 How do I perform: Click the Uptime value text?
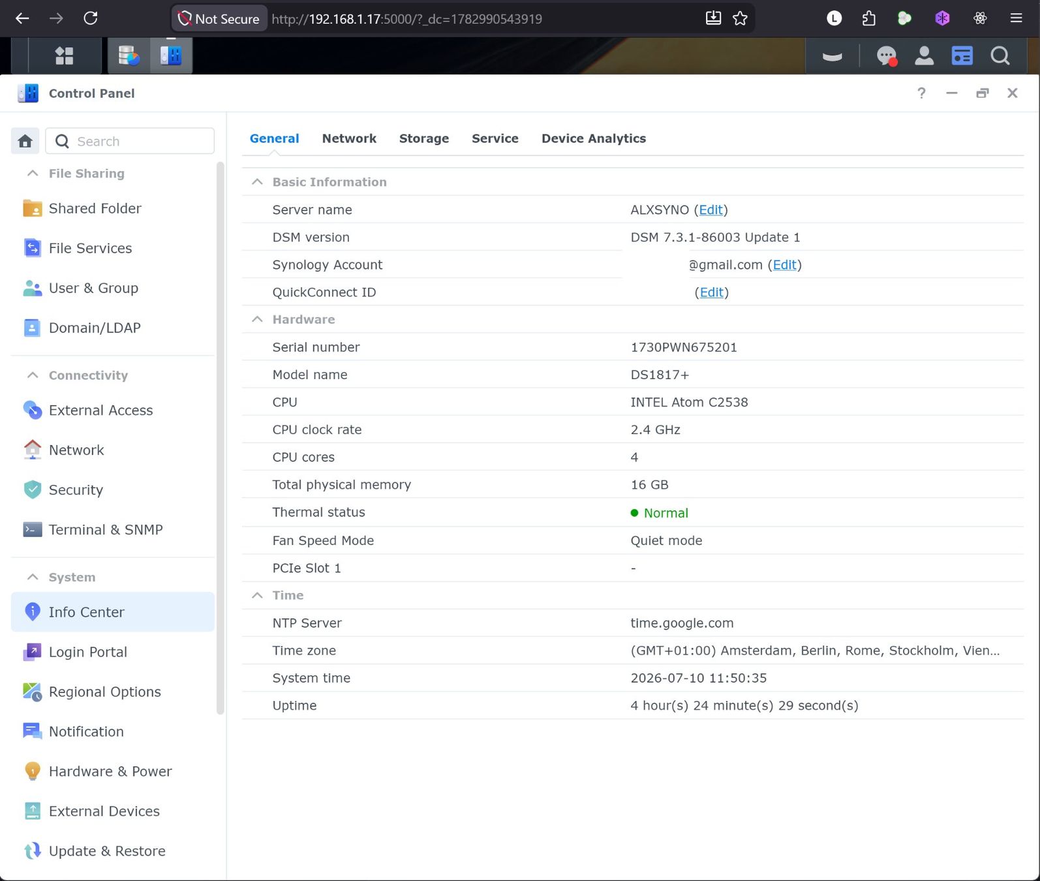(x=744, y=705)
